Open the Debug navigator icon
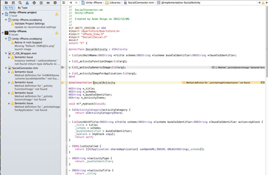 (x=41, y=3)
